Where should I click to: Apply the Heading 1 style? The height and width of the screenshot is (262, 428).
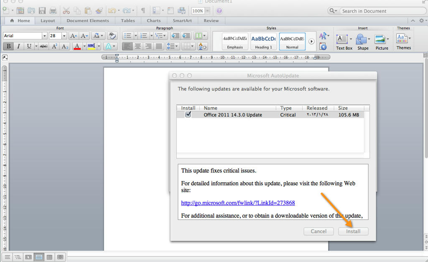coord(263,41)
